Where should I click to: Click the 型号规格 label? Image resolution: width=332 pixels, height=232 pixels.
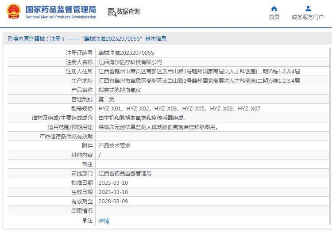tap(82, 109)
